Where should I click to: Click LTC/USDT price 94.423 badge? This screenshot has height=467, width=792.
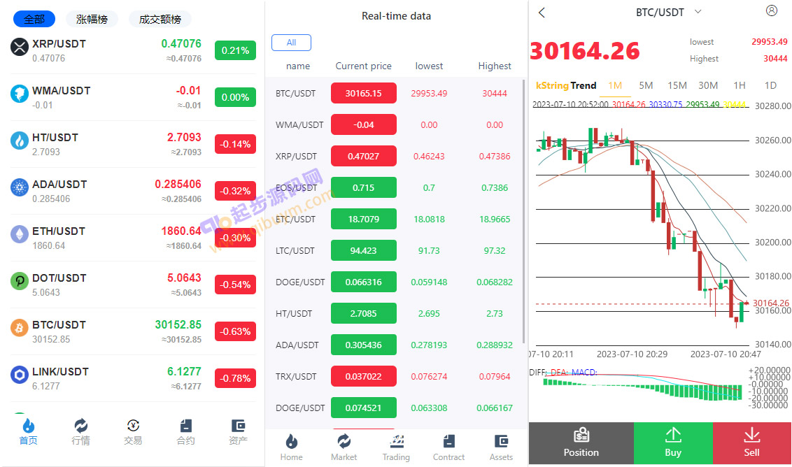[364, 250]
